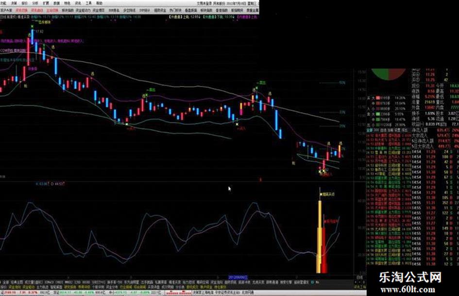Image resolution: width=459 pixels, height=296 pixels.
Task: Click the 5日大宗流入 row in the quote panel
Action: coord(435,146)
